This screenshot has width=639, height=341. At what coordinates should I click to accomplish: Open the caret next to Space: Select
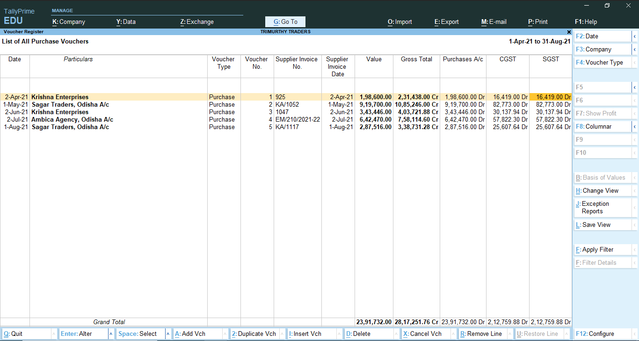pos(168,334)
